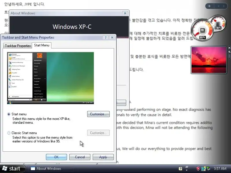Click the partly hidden About Windows OK button
231x173 pixels.
point(121,103)
